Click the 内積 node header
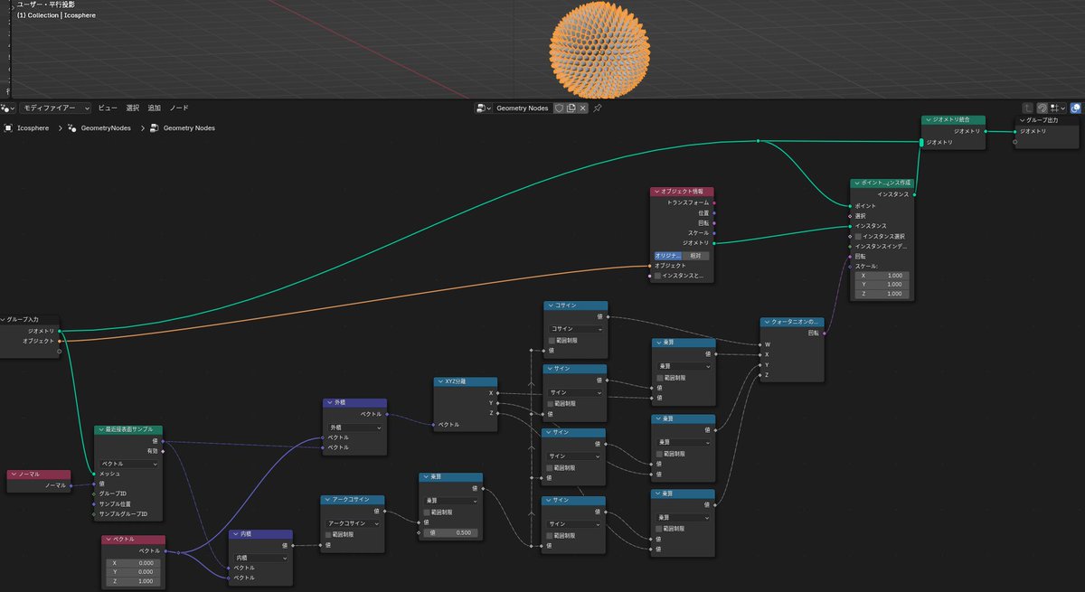1085x592 pixels. click(259, 534)
